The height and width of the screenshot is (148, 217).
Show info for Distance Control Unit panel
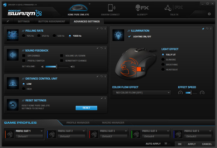point(105,77)
